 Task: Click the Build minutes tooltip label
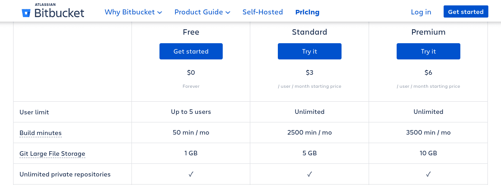[41, 133]
